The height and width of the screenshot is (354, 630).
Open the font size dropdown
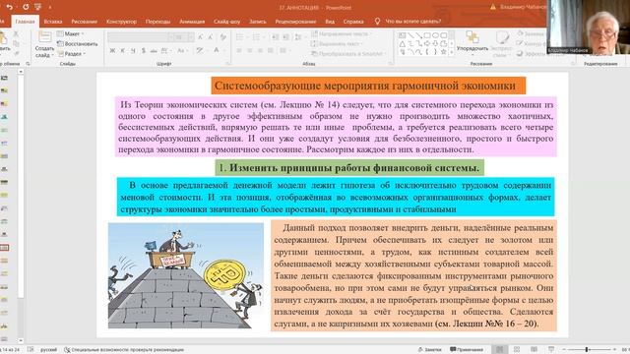[x=191, y=37]
